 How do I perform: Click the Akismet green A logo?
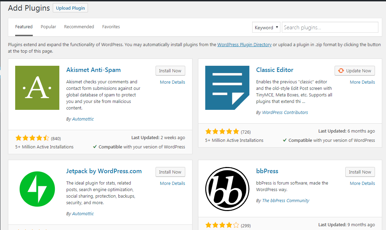pyautogui.click(x=37, y=88)
